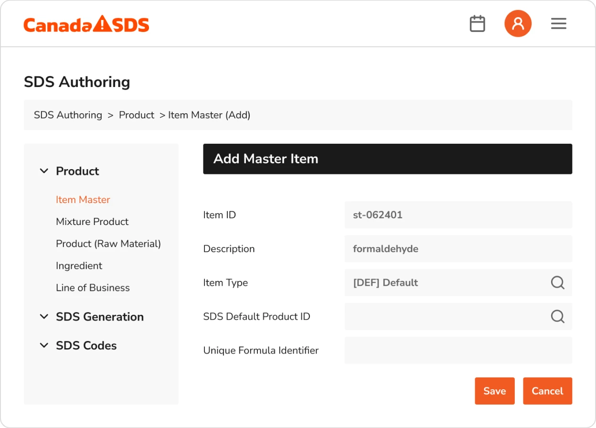Click the Unique Formula Identifier label
Viewport: 596px width, 428px height.
[261, 351]
